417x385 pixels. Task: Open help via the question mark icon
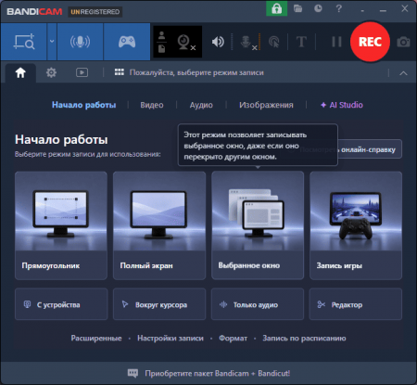pos(339,8)
